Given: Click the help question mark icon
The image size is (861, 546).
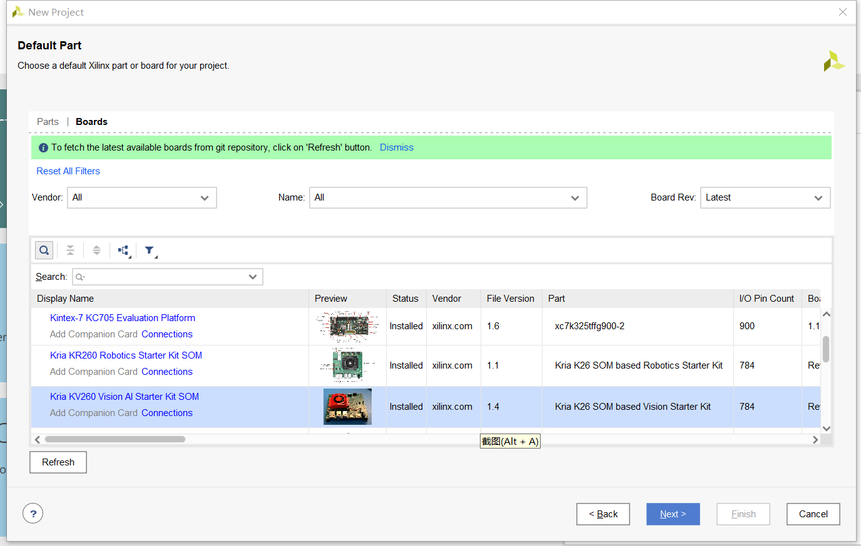Looking at the screenshot, I should click(x=33, y=514).
